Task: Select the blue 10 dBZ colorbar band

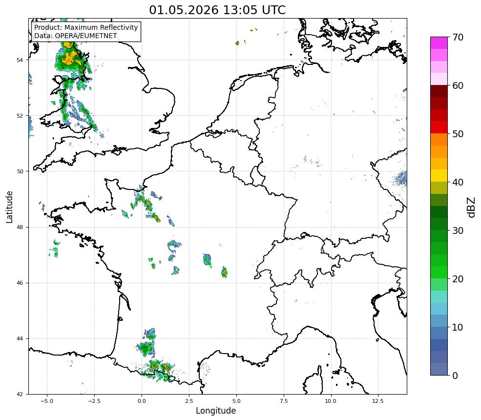Action: coord(439,333)
